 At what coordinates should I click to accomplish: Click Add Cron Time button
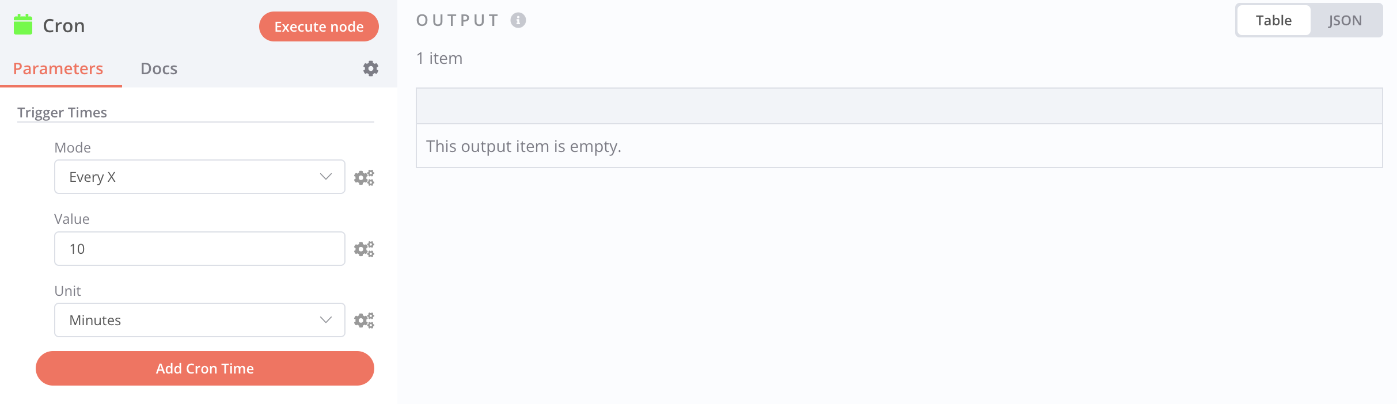click(205, 368)
